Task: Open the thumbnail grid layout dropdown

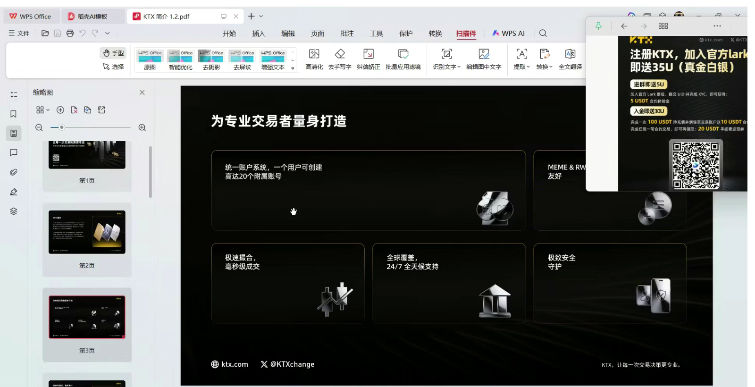Action: [x=42, y=110]
